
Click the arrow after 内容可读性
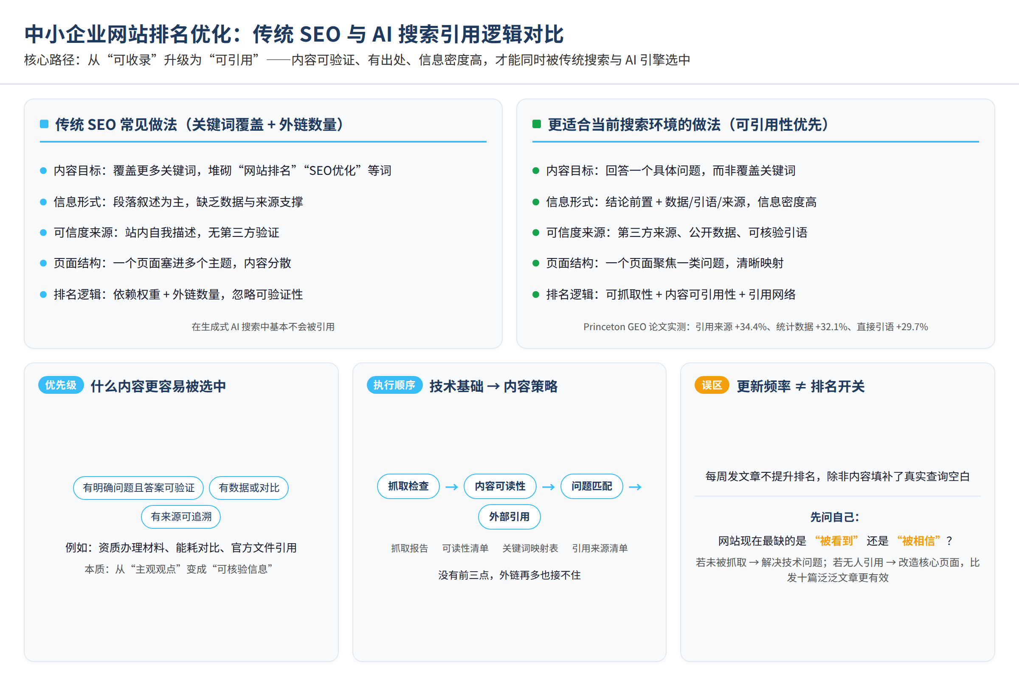[549, 487]
